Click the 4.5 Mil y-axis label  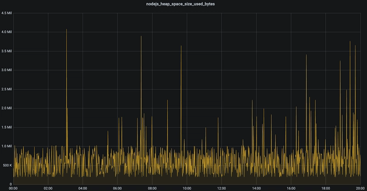coord(6,13)
